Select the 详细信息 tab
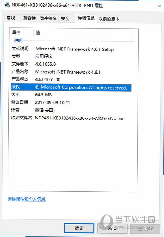164x237 pixels. (86, 18)
